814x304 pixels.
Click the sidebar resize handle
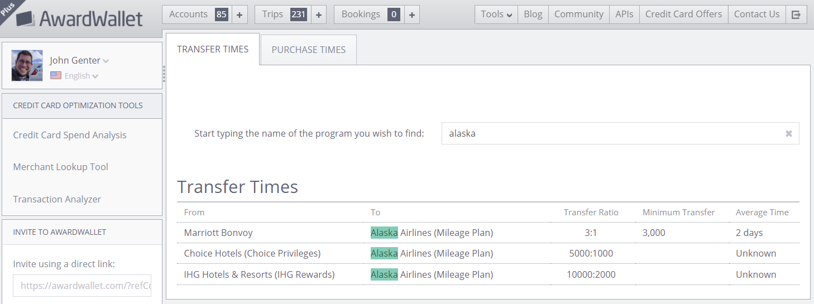tap(164, 73)
